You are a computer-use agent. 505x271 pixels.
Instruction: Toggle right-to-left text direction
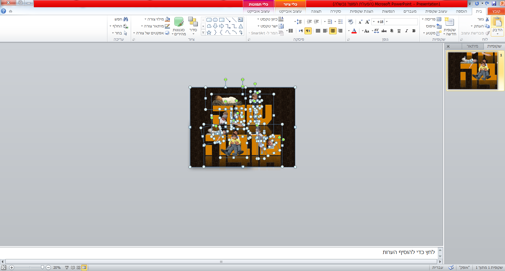click(308, 31)
